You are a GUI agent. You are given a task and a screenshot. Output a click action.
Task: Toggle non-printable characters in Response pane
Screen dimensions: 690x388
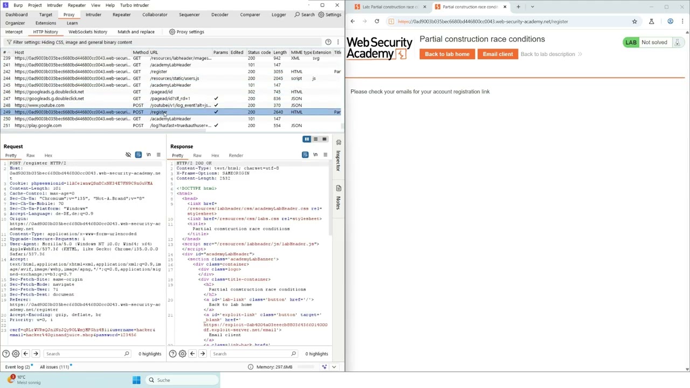point(315,155)
